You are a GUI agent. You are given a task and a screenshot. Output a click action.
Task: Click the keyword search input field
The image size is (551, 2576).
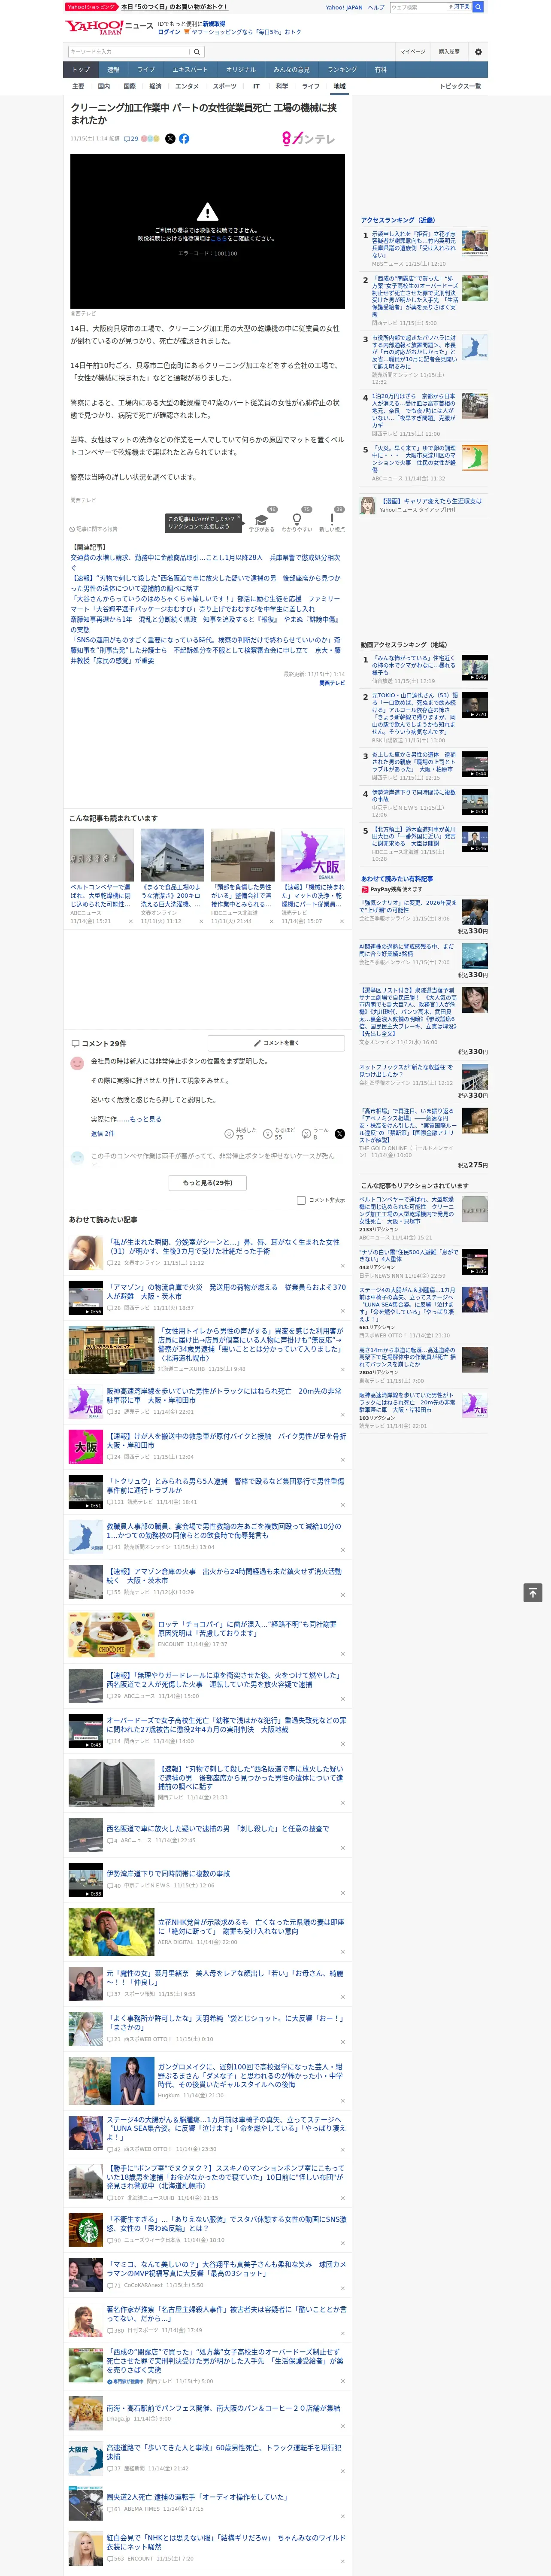[128, 51]
